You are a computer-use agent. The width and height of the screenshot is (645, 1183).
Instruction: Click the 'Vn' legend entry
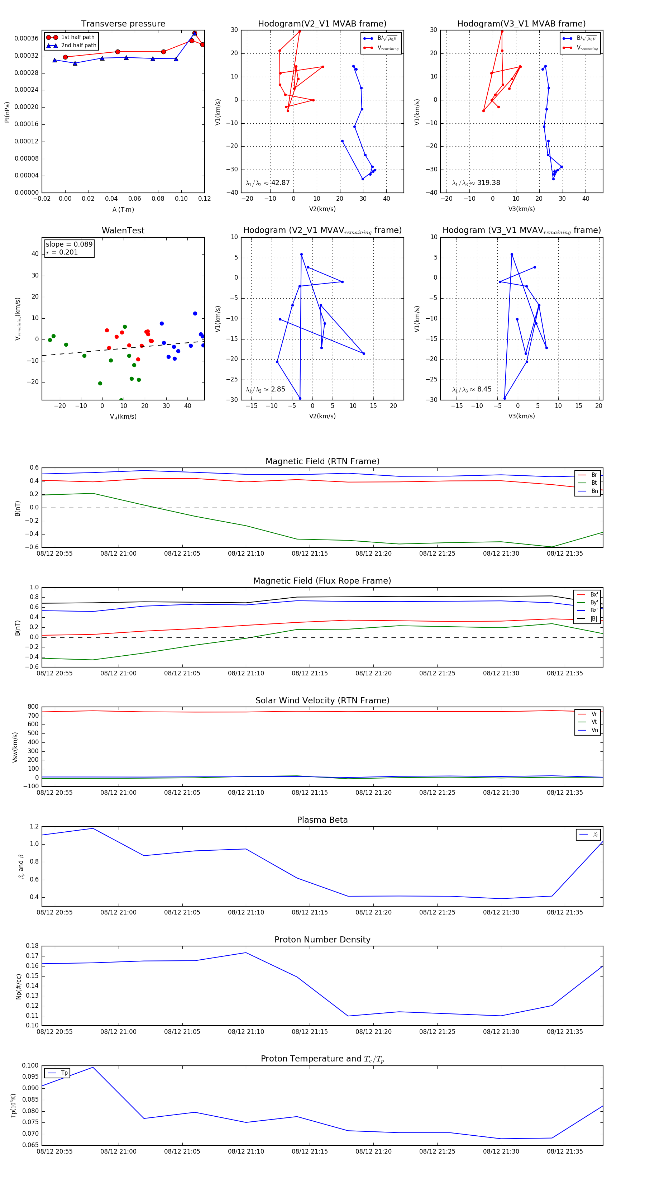click(x=587, y=730)
